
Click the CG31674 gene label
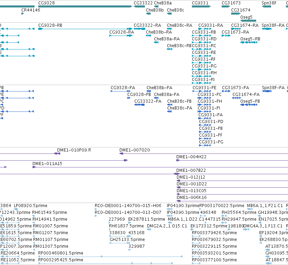(x=241, y=10)
